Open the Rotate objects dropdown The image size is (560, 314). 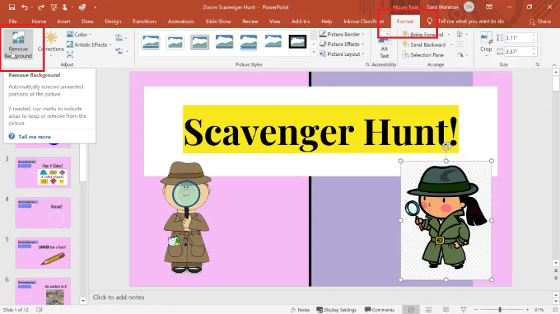(462, 55)
